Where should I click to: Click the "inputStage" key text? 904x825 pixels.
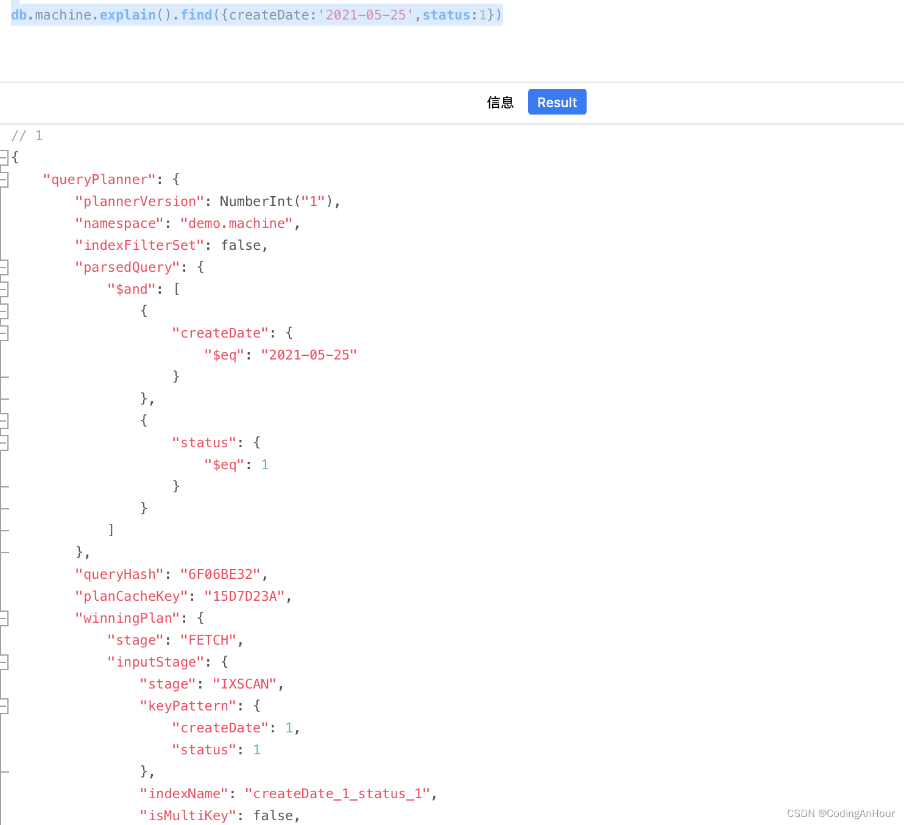click(x=156, y=662)
